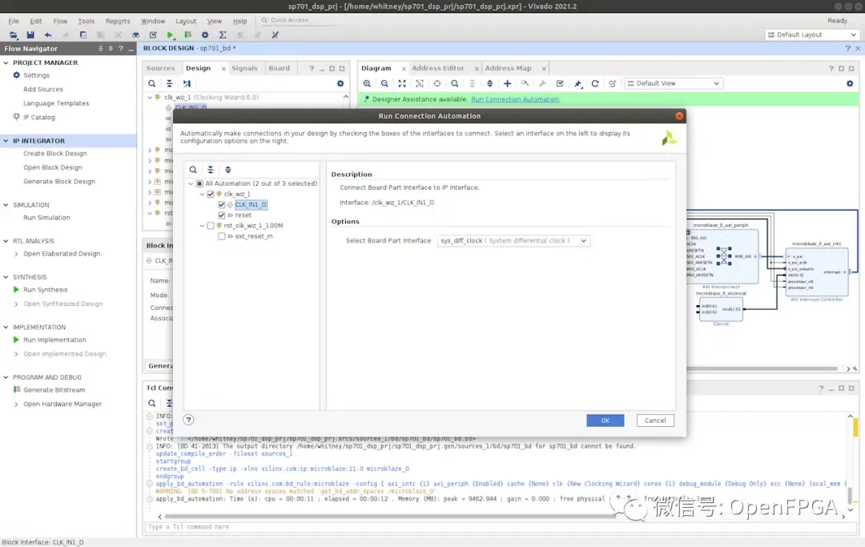865x547 pixels.
Task: Open the Default Layout dropdown
Action: [x=812, y=34]
